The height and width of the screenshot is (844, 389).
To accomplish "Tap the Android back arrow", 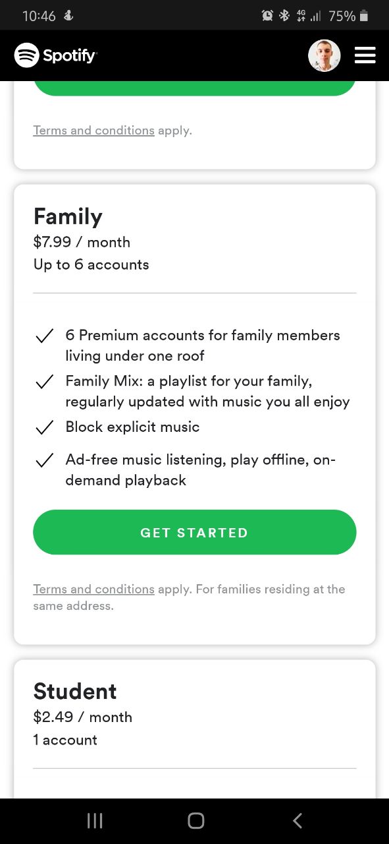I will coord(297,820).
